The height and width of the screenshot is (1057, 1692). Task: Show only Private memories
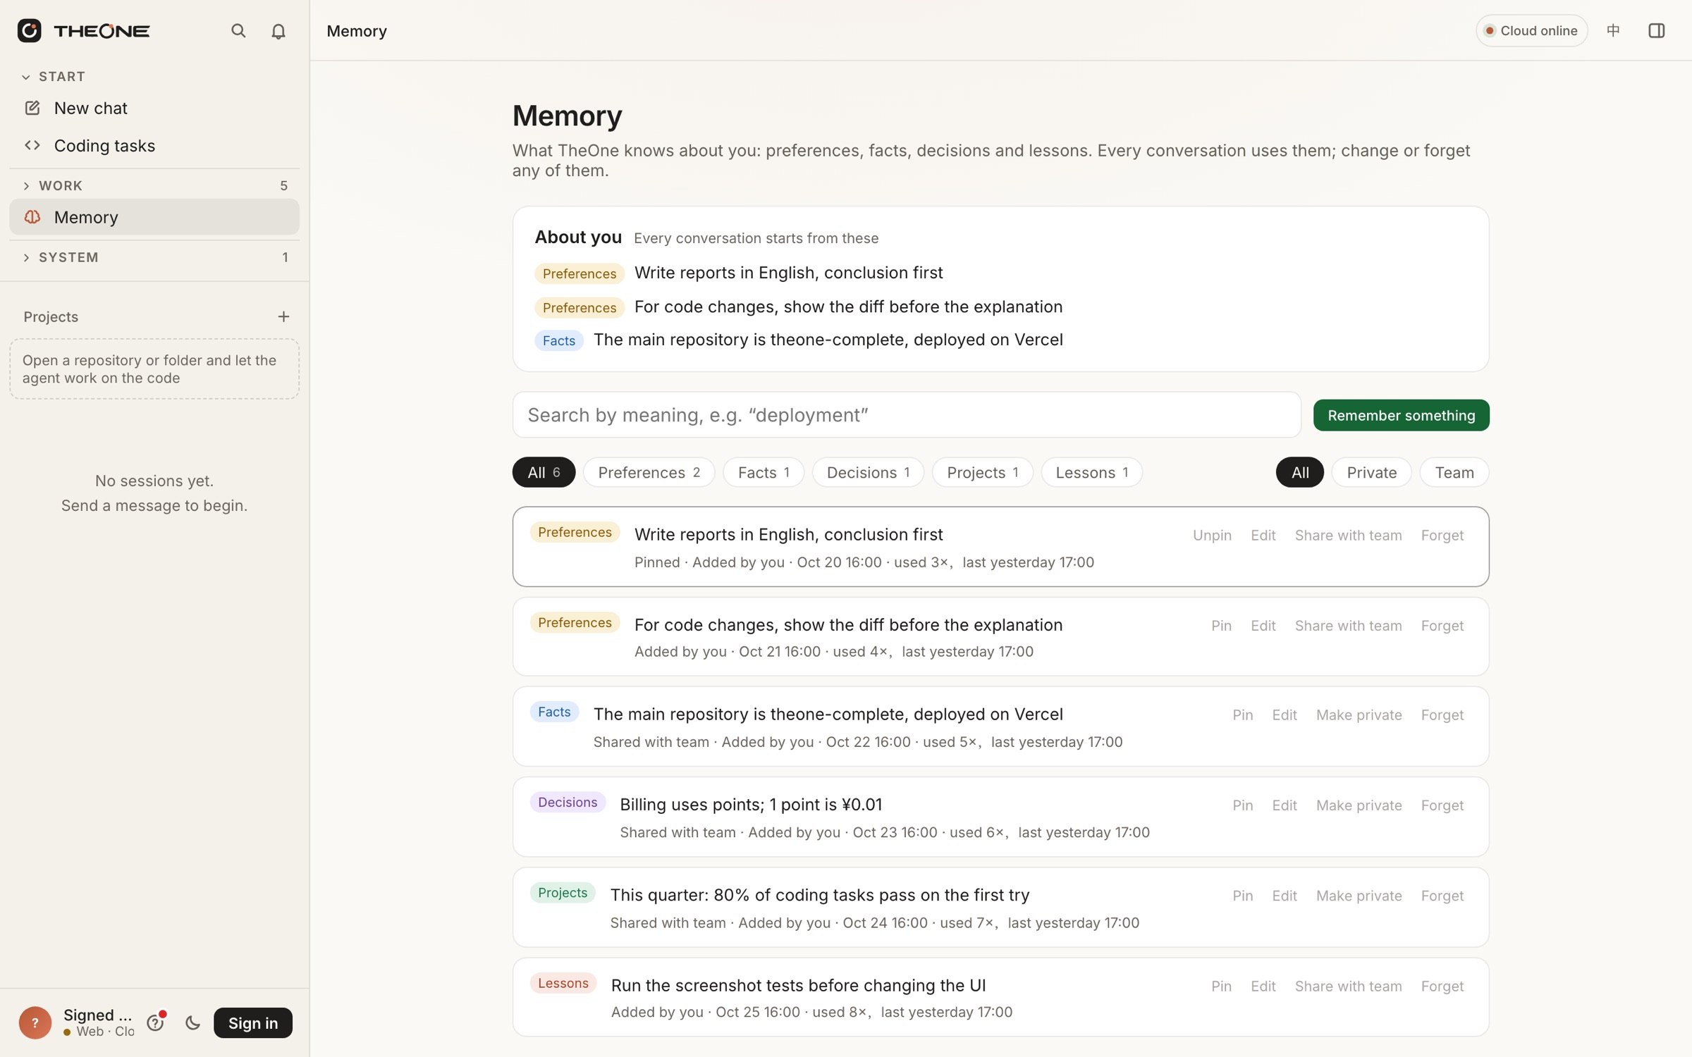[1371, 472]
